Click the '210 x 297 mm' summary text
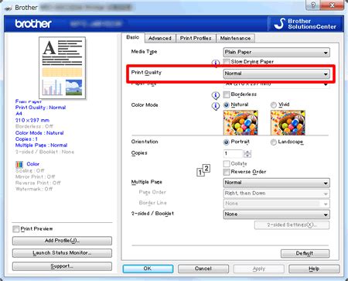 (32, 120)
